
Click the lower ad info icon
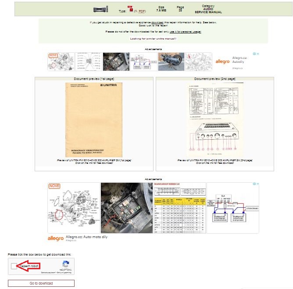[254, 184]
